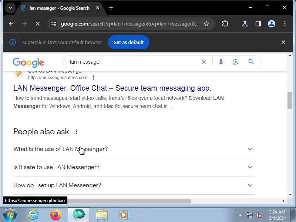Expand 'How do I set up LAN Messenger?'
The height and width of the screenshot is (222, 296).
click(134, 185)
